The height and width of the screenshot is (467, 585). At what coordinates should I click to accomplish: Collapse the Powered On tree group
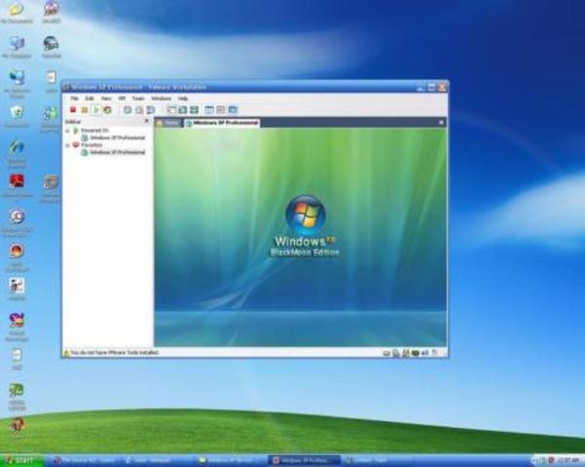[67, 131]
